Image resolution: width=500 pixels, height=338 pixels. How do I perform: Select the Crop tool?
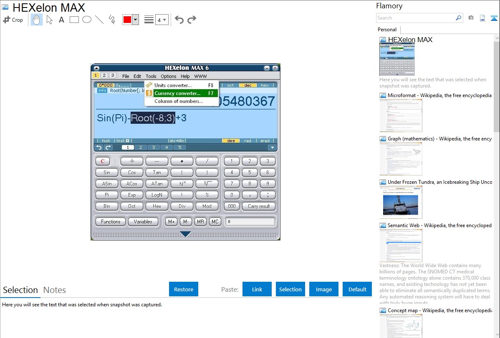pyautogui.click(x=13, y=20)
